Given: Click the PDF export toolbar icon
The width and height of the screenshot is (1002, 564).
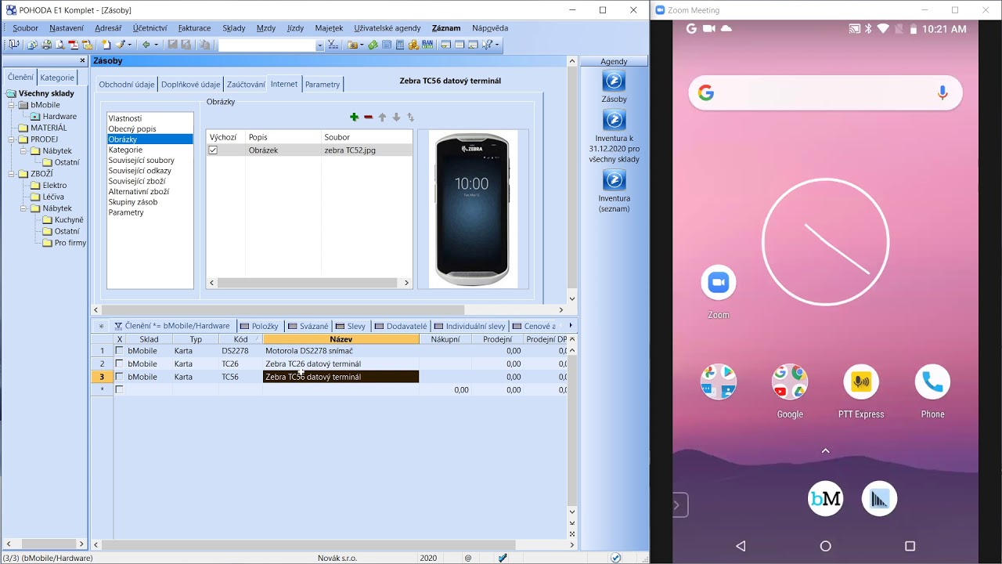Looking at the screenshot, I should coord(74,45).
